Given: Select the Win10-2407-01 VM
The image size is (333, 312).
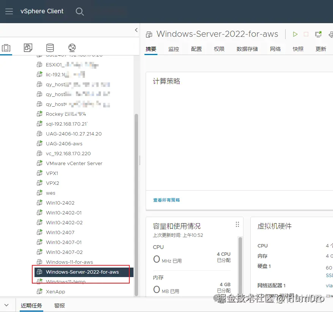Looking at the screenshot, I should coord(64,242).
